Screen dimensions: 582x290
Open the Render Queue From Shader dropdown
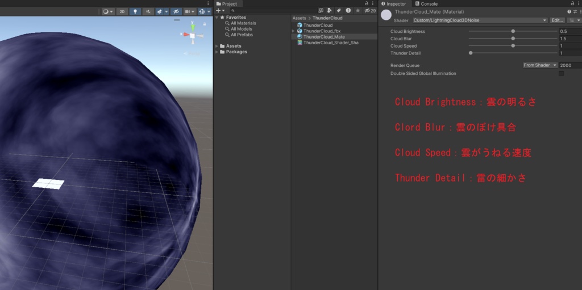[540, 65]
